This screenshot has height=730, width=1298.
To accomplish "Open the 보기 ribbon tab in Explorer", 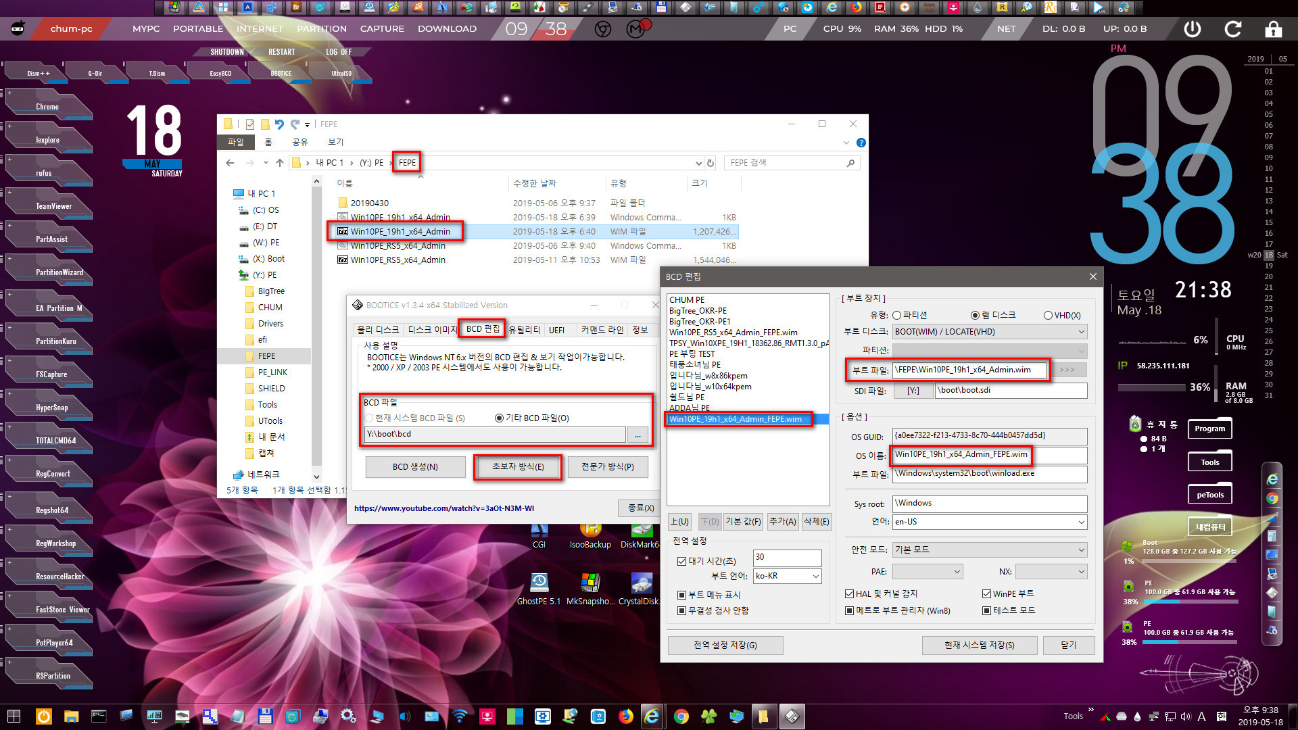I will click(x=335, y=142).
